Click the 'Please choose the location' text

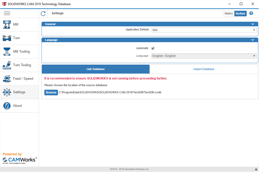click(x=76, y=85)
